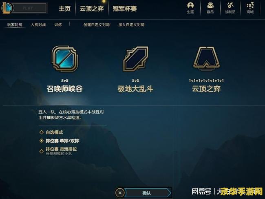Switch to the 训练 training tab
The height and width of the screenshot is (199, 265).
(58, 25)
